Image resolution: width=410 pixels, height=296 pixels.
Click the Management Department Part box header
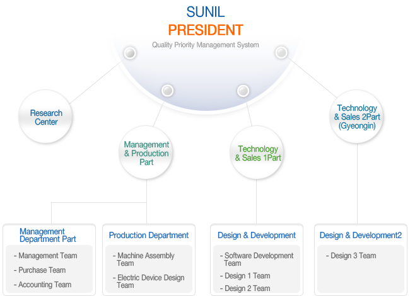pos(47,235)
